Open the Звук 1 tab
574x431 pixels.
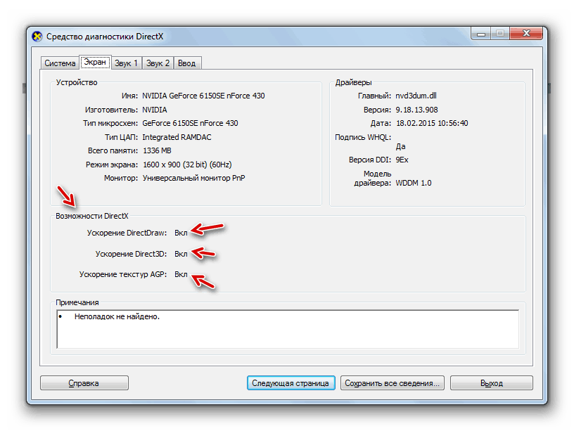click(x=127, y=63)
